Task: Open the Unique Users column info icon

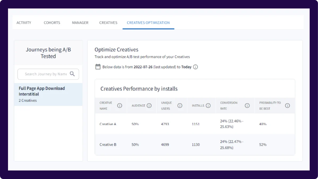Action: click(180, 105)
